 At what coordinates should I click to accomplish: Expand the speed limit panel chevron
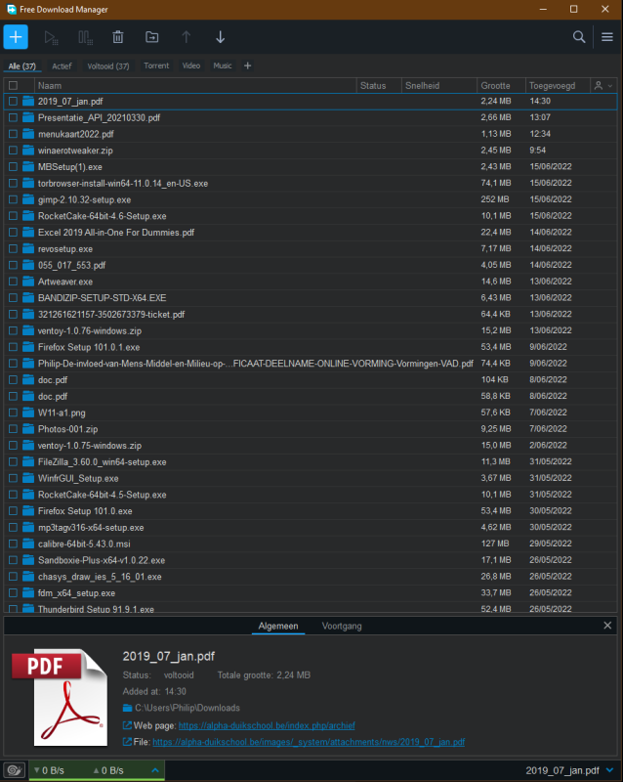[155, 770]
